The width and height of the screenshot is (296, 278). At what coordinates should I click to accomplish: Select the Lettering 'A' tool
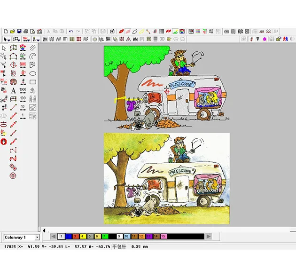coord(13,90)
